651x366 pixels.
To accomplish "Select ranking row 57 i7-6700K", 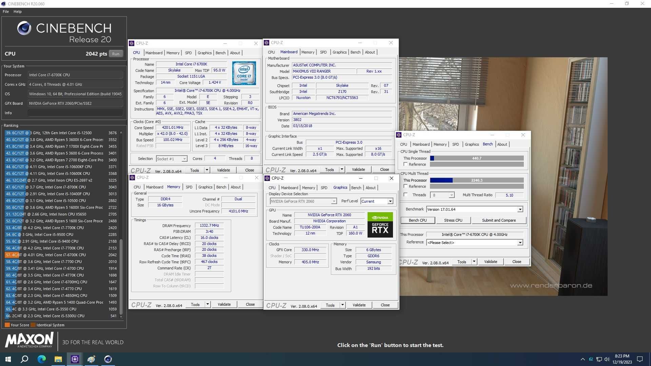I will pyautogui.click(x=61, y=255).
